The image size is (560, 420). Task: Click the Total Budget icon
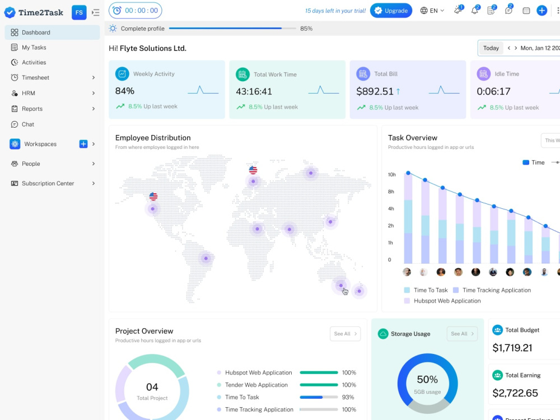497,330
